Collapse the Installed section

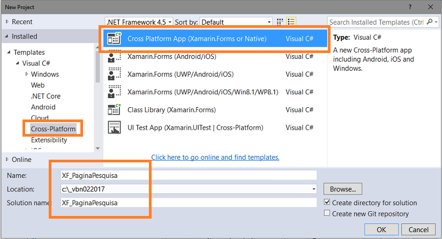[7, 36]
